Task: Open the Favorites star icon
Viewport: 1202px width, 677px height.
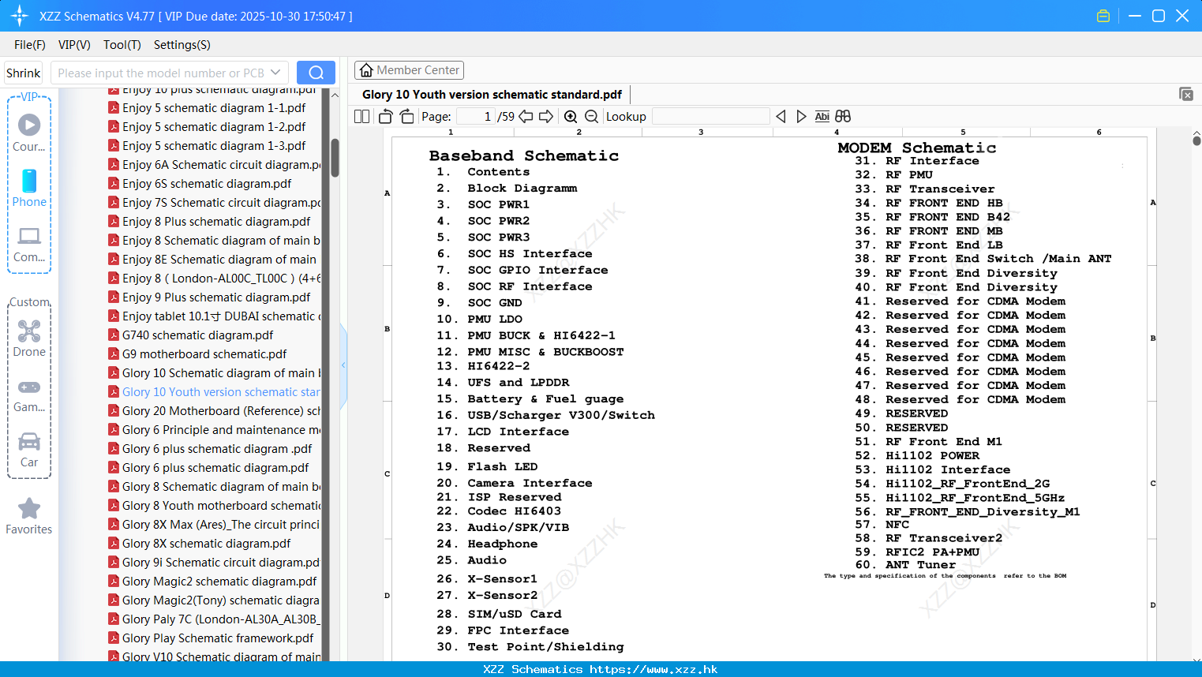Action: pyautogui.click(x=29, y=516)
